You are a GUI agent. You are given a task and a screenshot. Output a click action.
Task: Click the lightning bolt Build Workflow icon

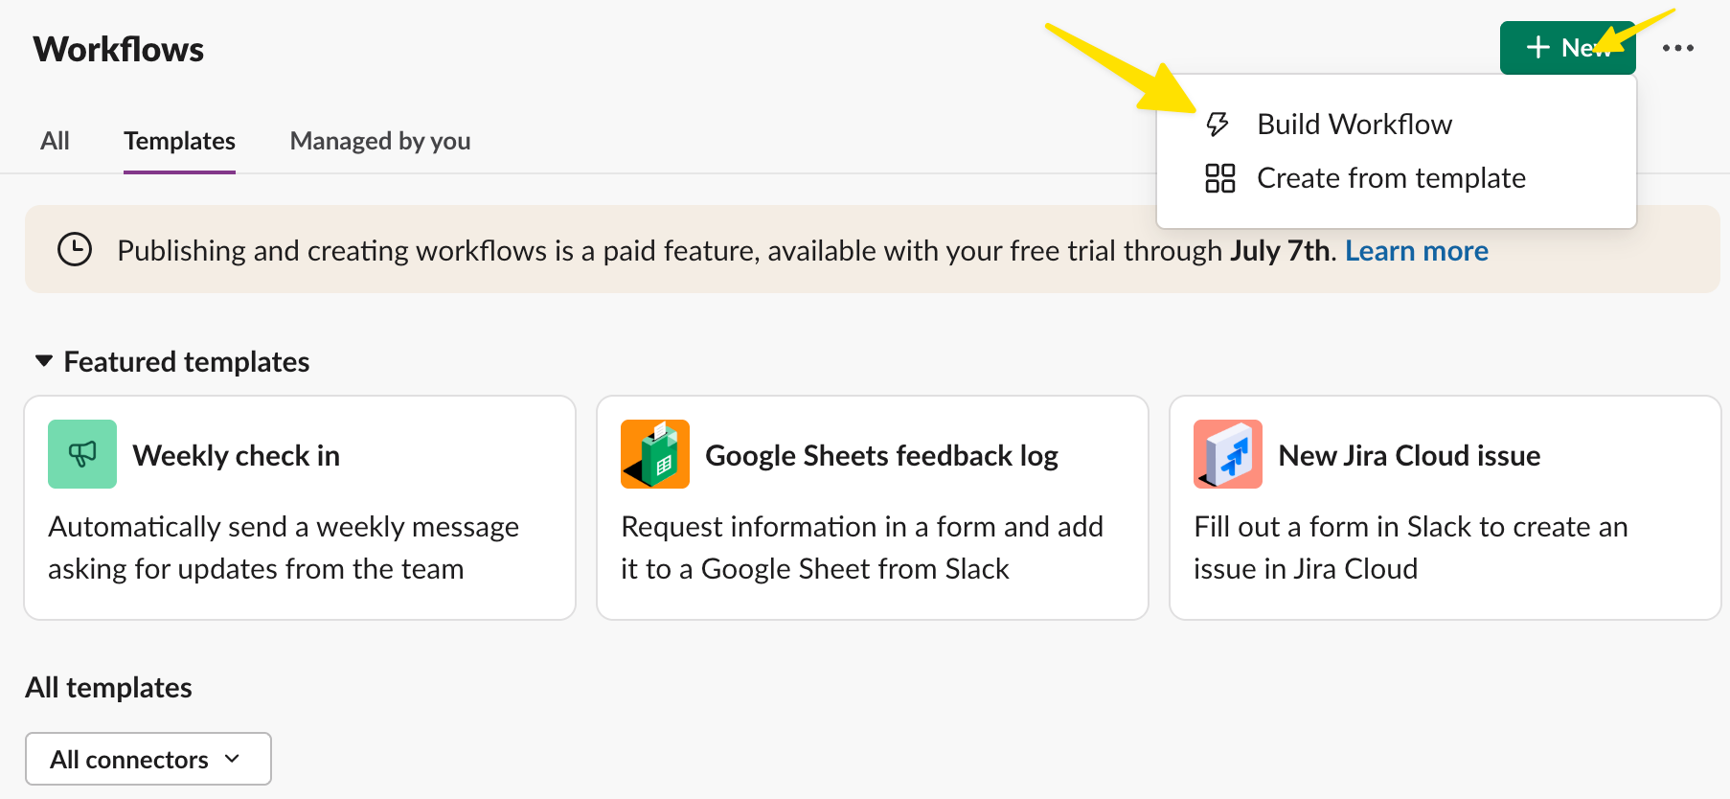[x=1218, y=125]
